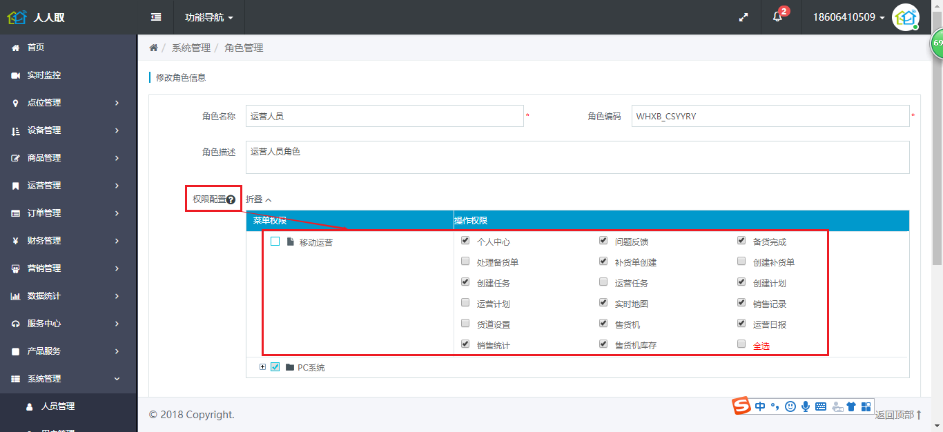The width and height of the screenshot is (943, 432).
Task: Click the user avatar image in the header
Action: (905, 17)
